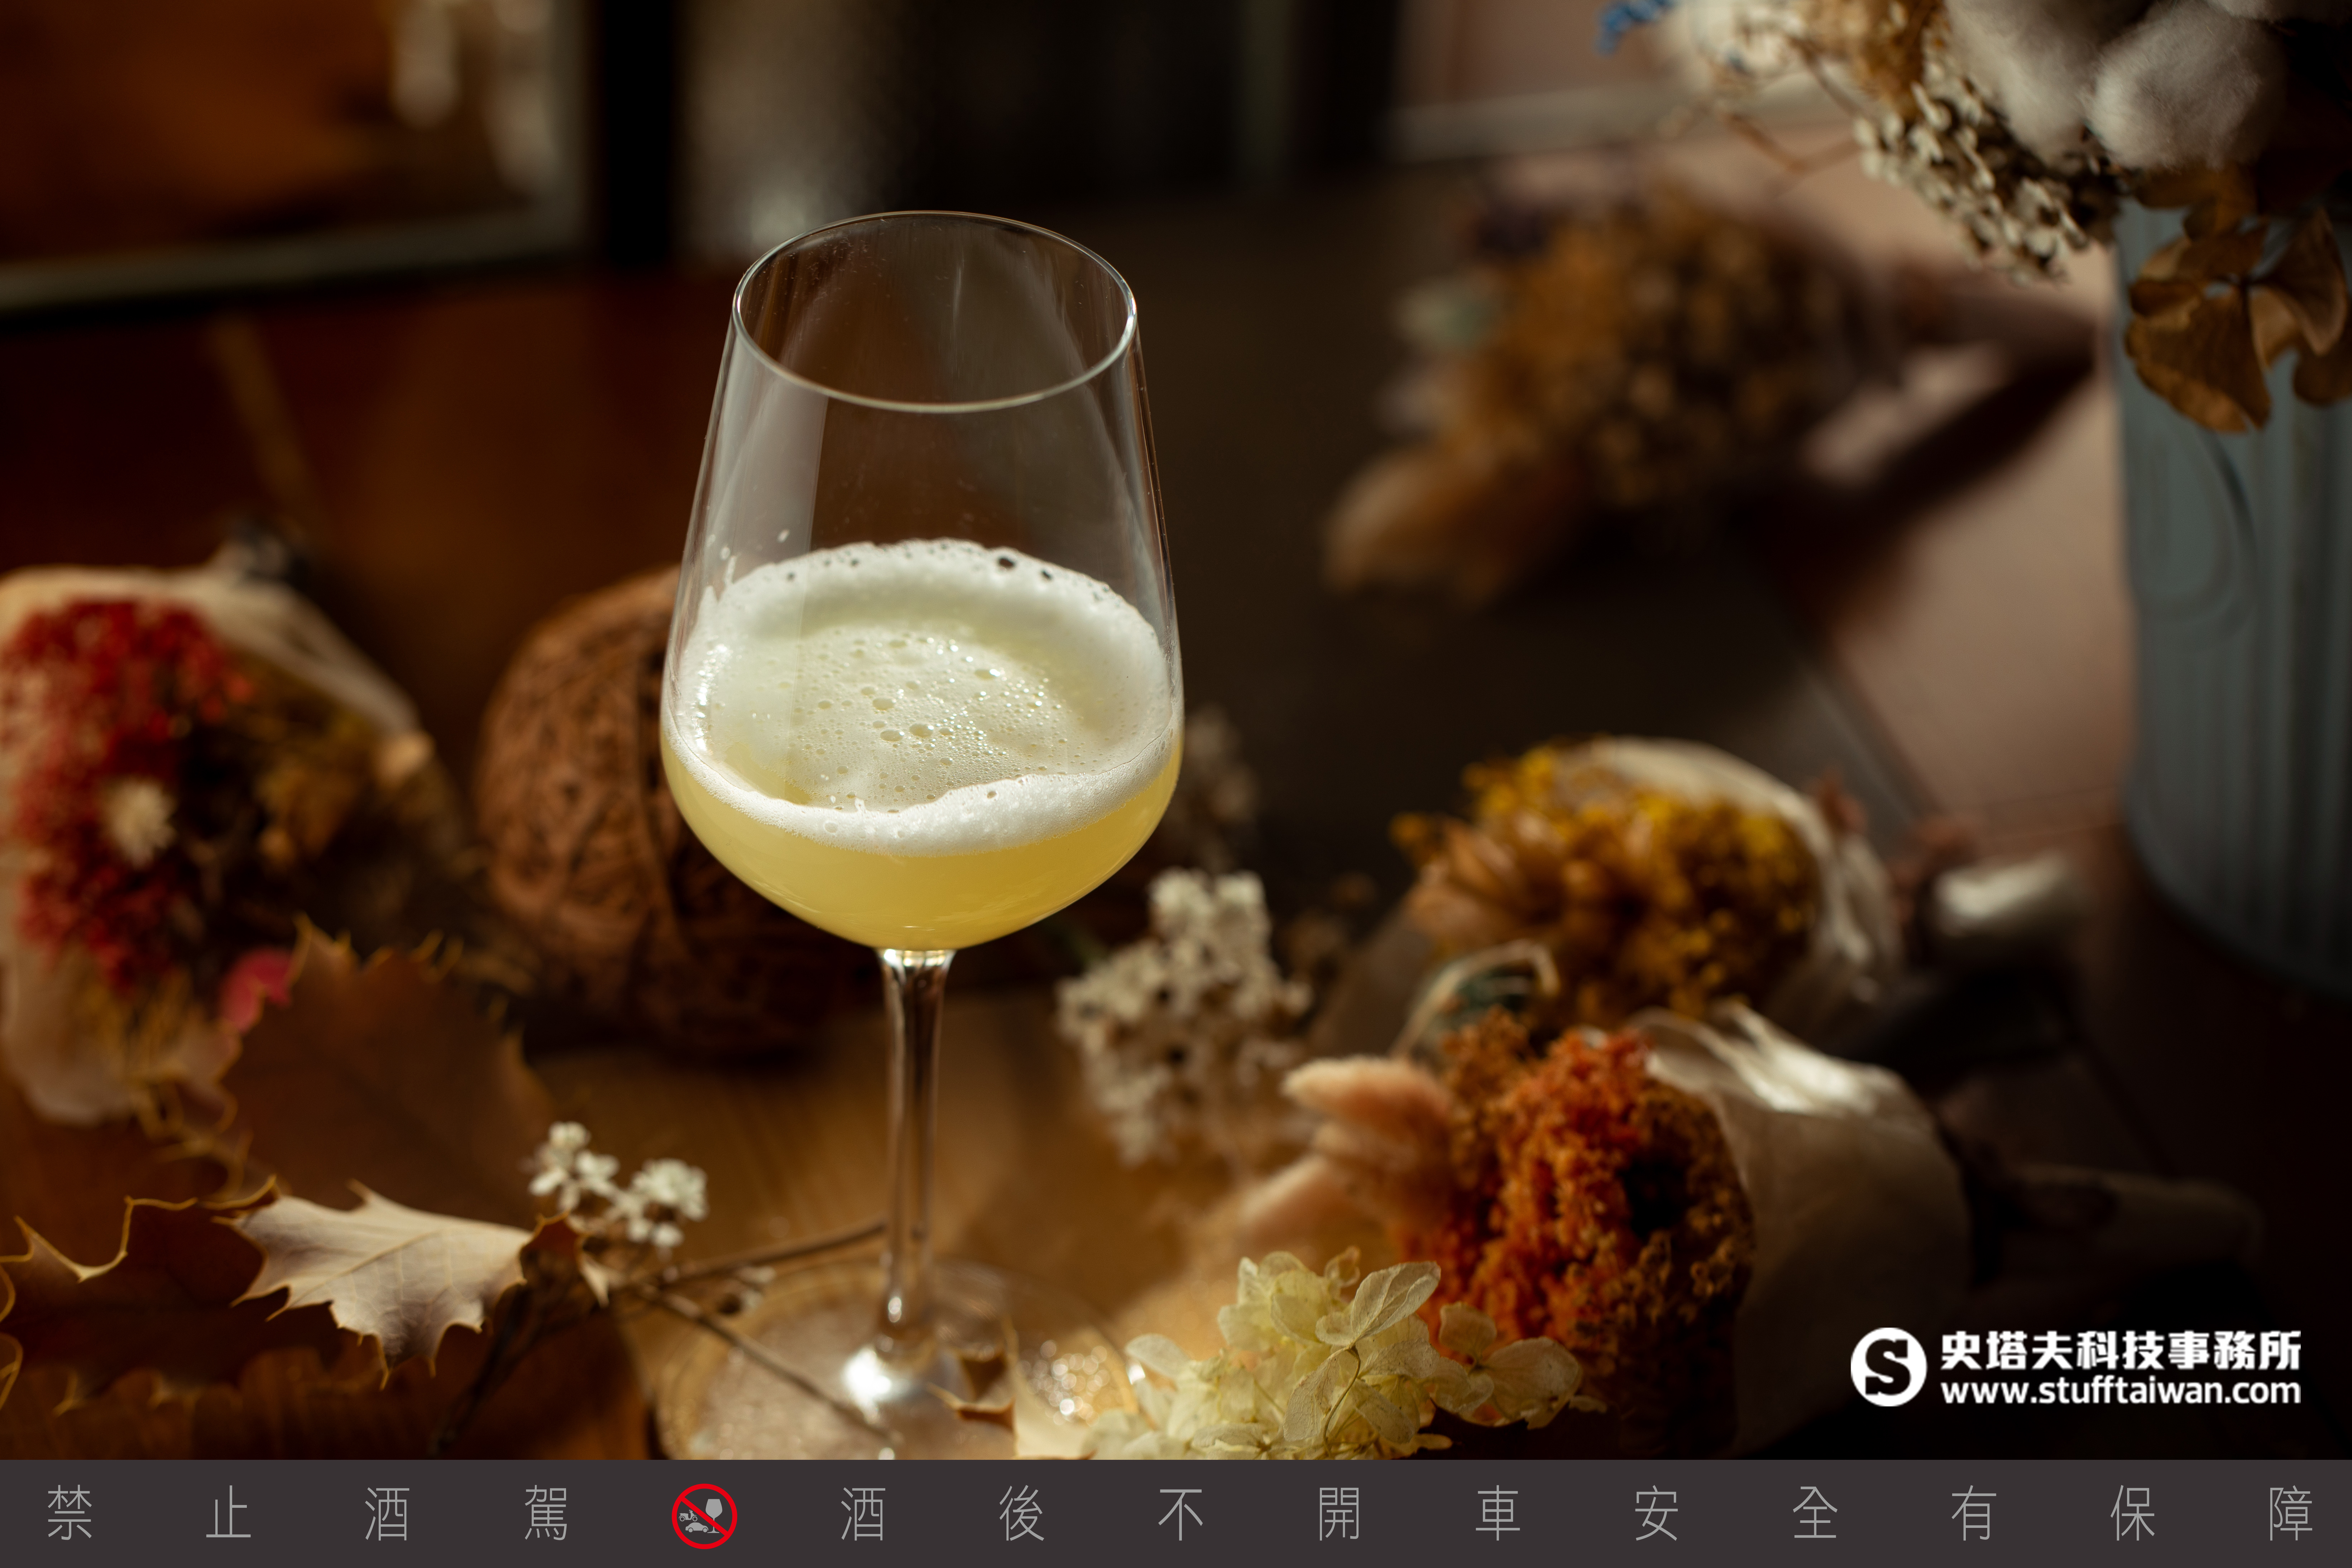This screenshot has height=1568, width=2352.
Task: Click the 障 character in the bottom banner
Action: pos(2291,1514)
